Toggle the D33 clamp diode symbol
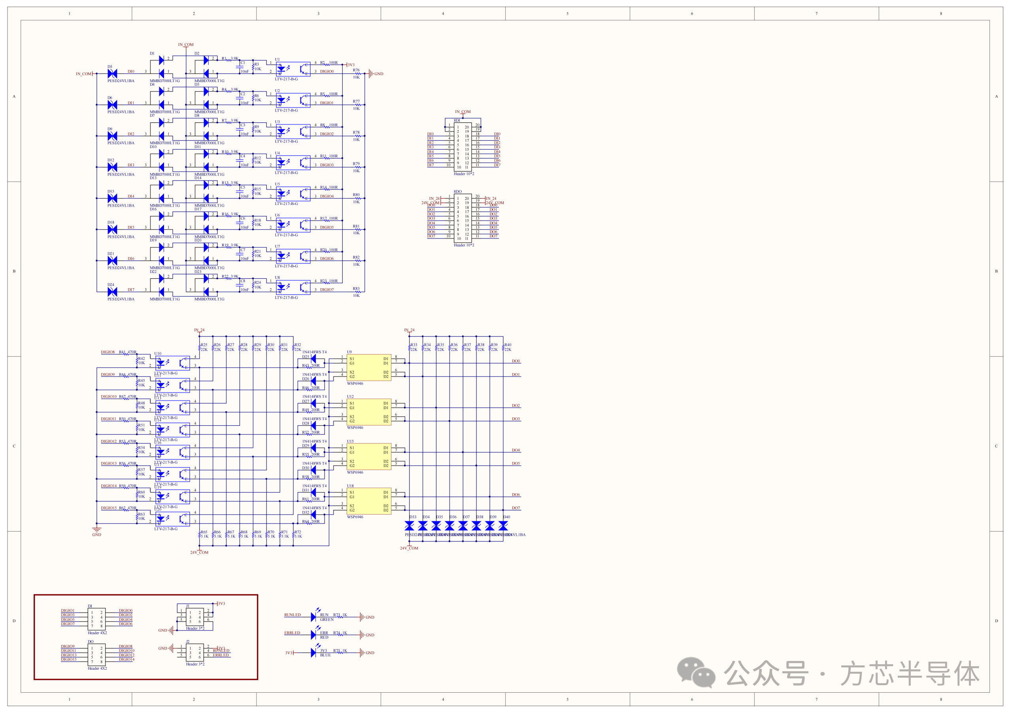 [x=409, y=525]
